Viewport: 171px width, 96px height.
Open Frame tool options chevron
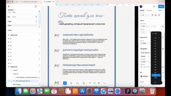(74, 83)
